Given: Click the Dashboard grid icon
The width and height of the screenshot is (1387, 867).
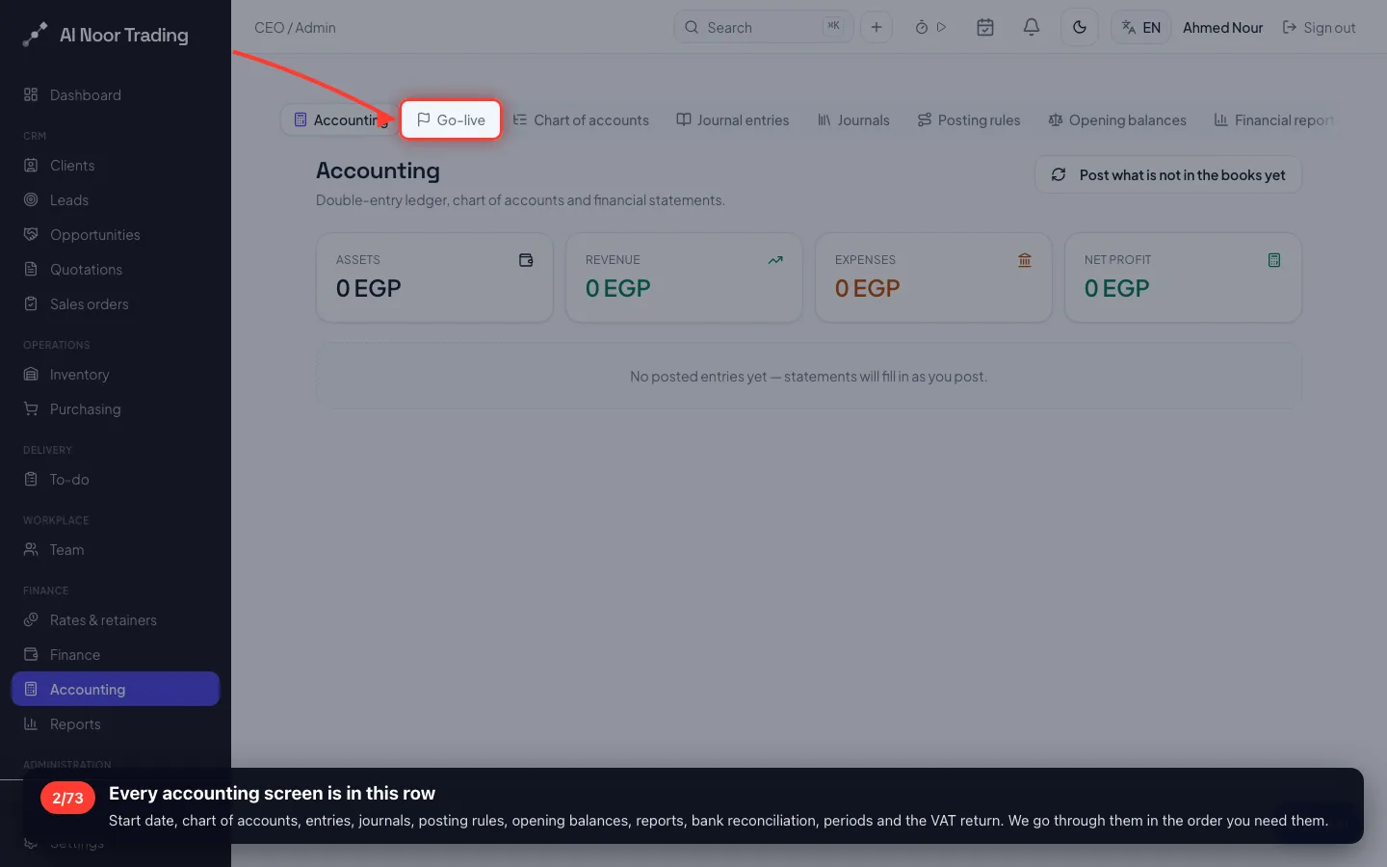Looking at the screenshot, I should (x=31, y=94).
